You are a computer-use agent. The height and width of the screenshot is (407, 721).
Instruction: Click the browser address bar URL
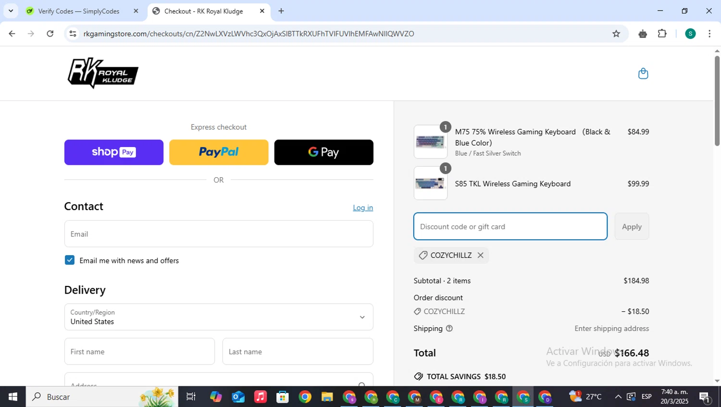pos(249,34)
